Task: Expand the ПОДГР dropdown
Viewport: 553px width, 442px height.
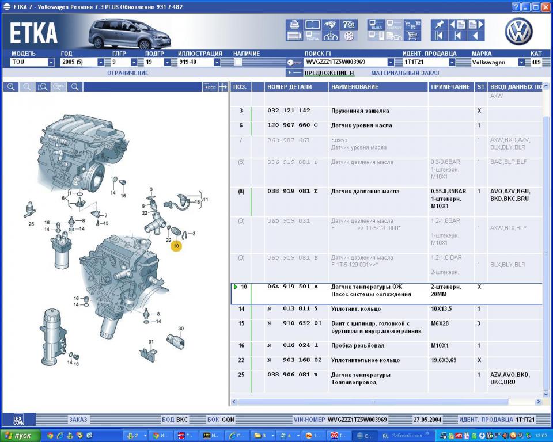Action: click(x=168, y=62)
